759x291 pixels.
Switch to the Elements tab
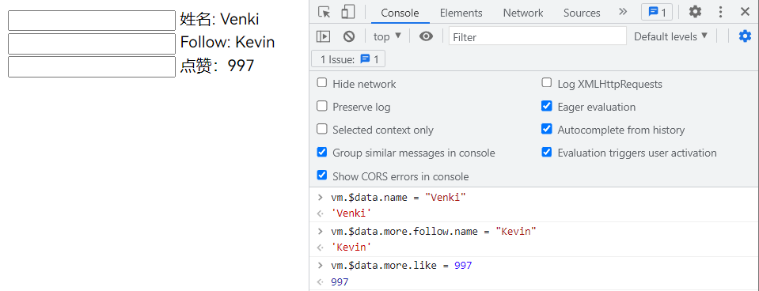coord(461,13)
